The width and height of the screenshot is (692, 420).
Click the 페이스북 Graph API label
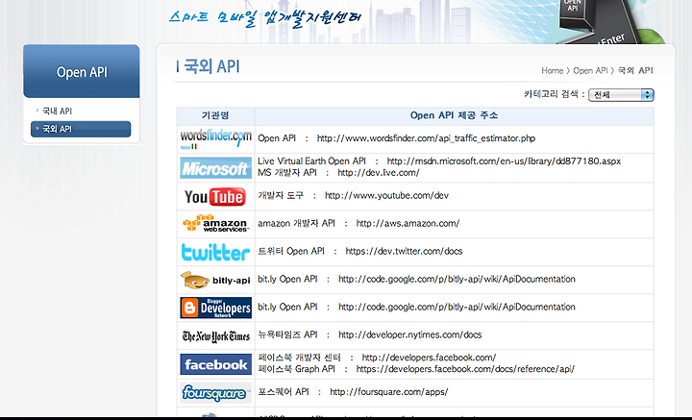pyautogui.click(x=296, y=369)
